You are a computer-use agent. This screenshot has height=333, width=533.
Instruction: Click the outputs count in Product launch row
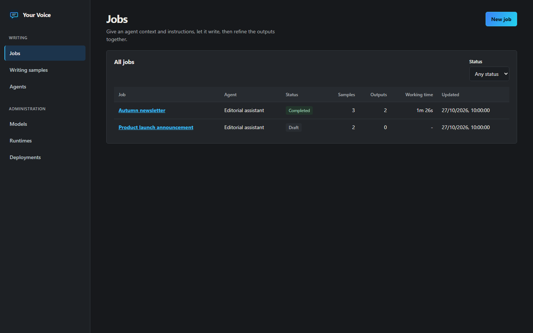point(385,127)
